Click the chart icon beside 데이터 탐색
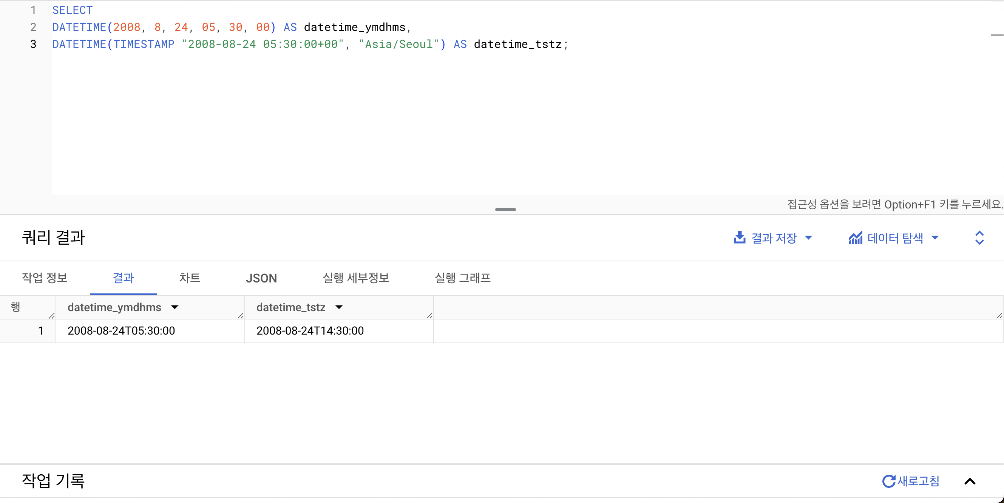Screen dimensions: 1004x503 855,238
